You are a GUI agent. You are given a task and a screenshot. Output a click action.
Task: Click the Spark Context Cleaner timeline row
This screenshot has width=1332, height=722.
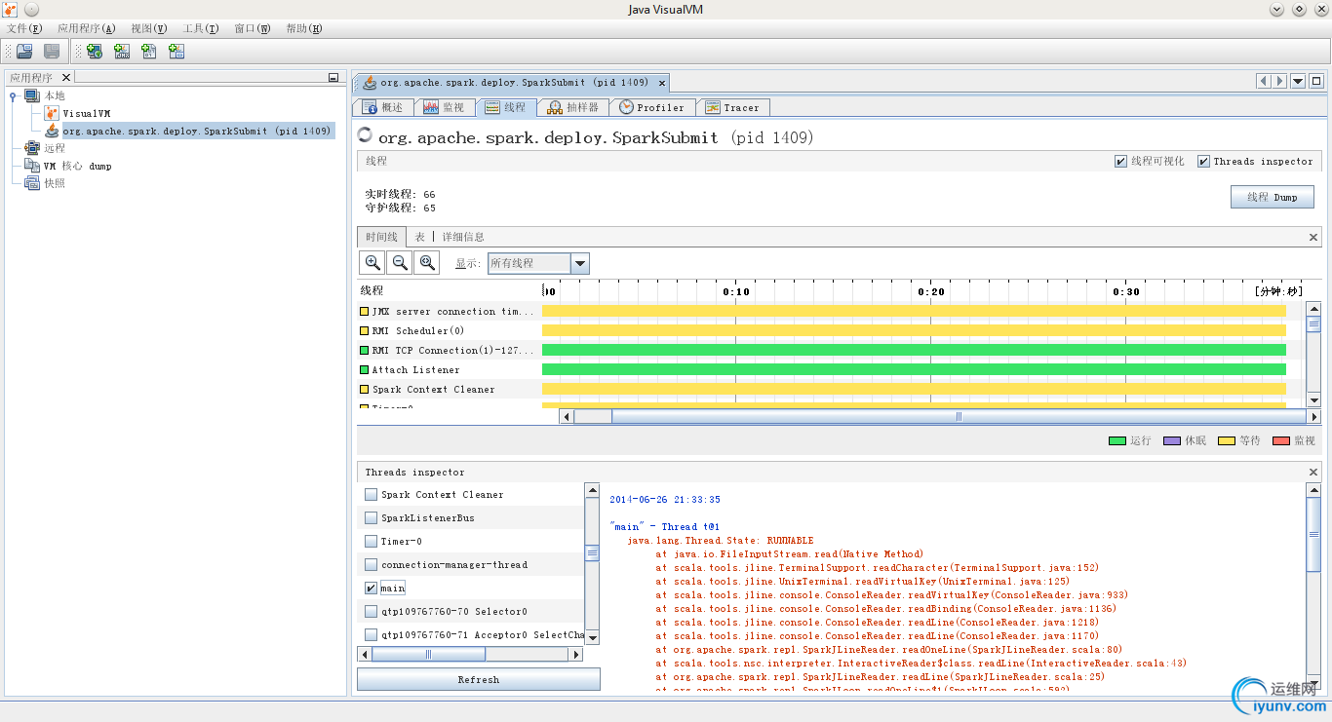click(832, 389)
